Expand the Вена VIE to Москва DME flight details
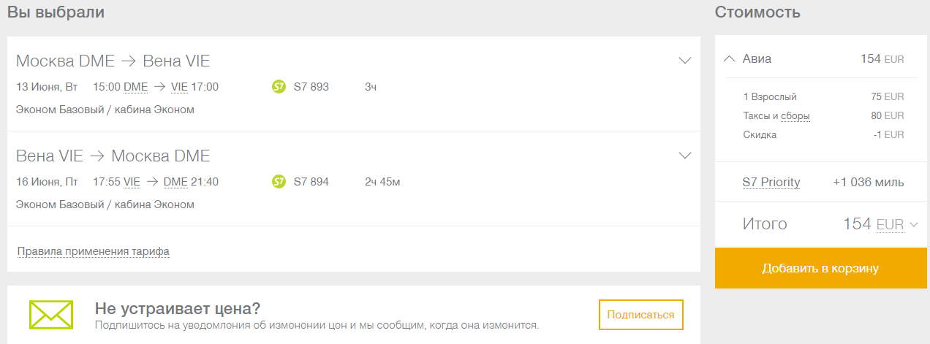 point(685,156)
